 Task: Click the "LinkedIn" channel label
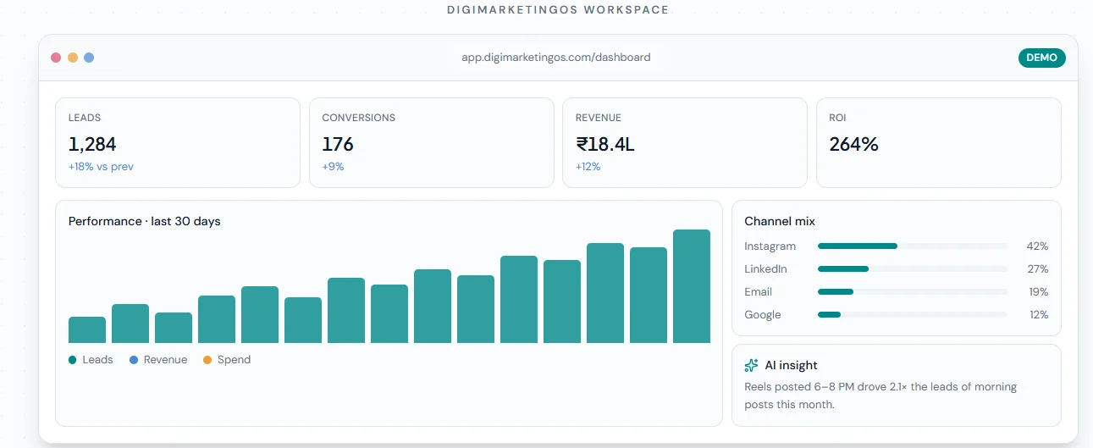(x=765, y=269)
